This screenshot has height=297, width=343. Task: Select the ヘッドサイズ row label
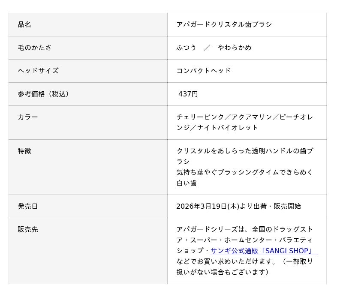38,71
